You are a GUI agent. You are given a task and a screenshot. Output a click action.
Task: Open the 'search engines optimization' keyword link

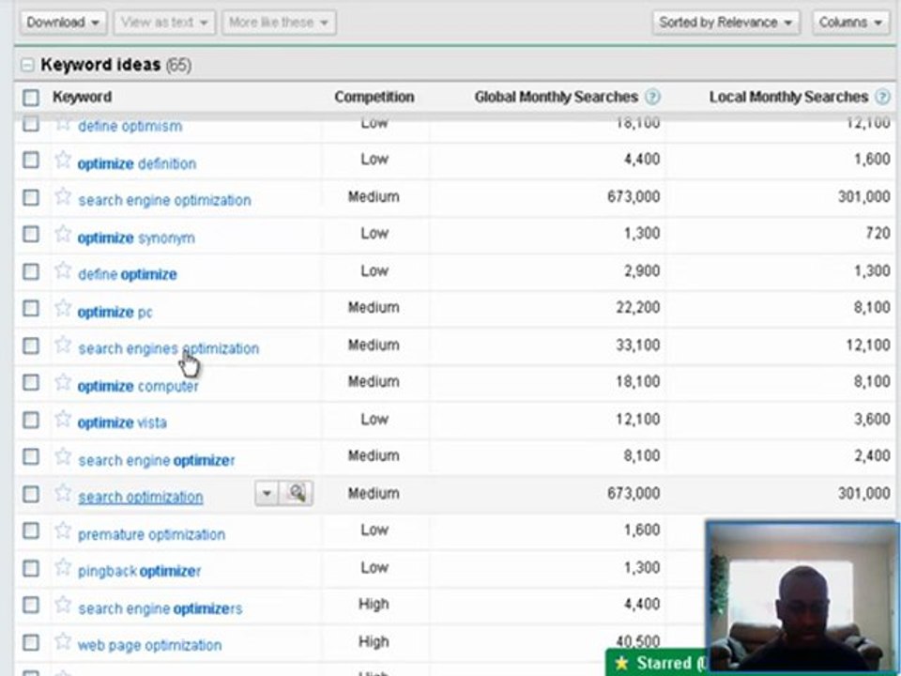tap(168, 349)
